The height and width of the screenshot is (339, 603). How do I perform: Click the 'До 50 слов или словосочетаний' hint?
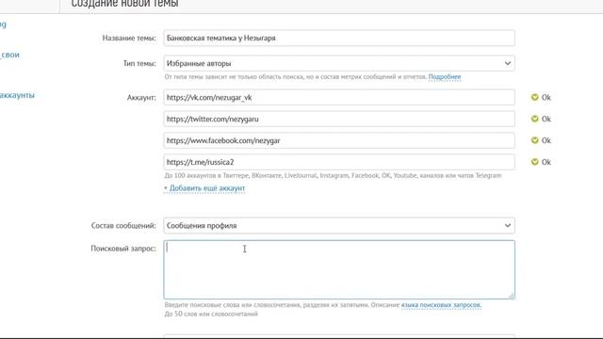[211, 314]
